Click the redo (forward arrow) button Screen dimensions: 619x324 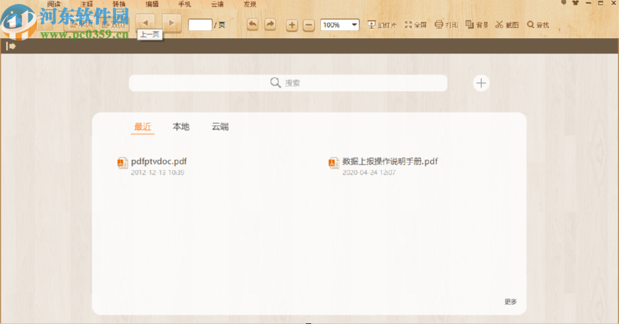point(270,25)
